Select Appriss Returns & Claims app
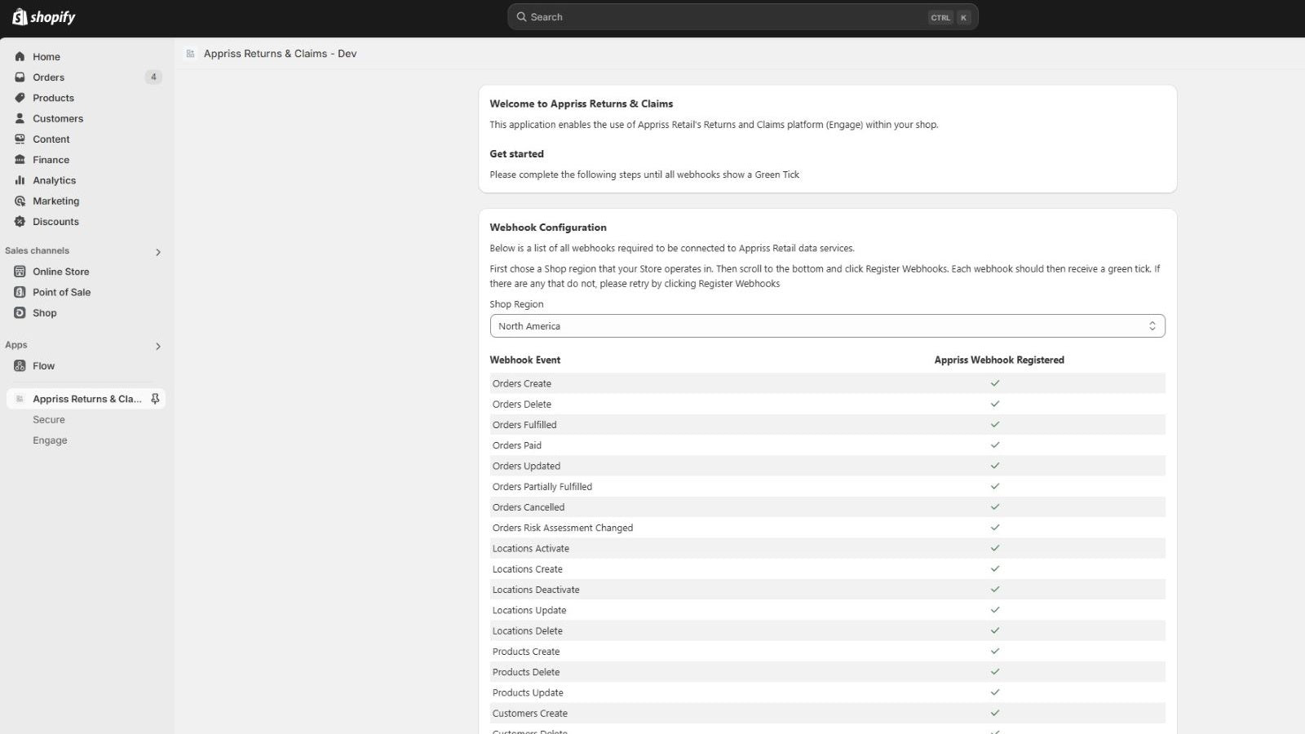 (86, 399)
